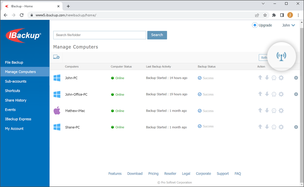The image size is (304, 187).
Task: Open the browser extensions puzzle icon
Action: coord(274,15)
